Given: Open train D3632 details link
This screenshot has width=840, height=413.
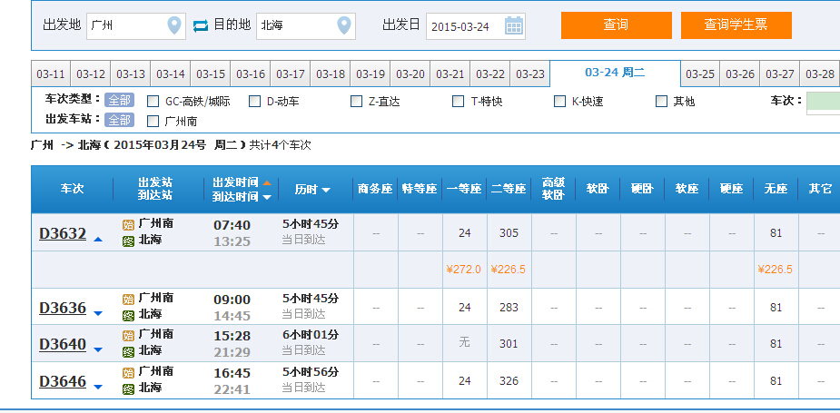Looking at the screenshot, I should tap(63, 233).
